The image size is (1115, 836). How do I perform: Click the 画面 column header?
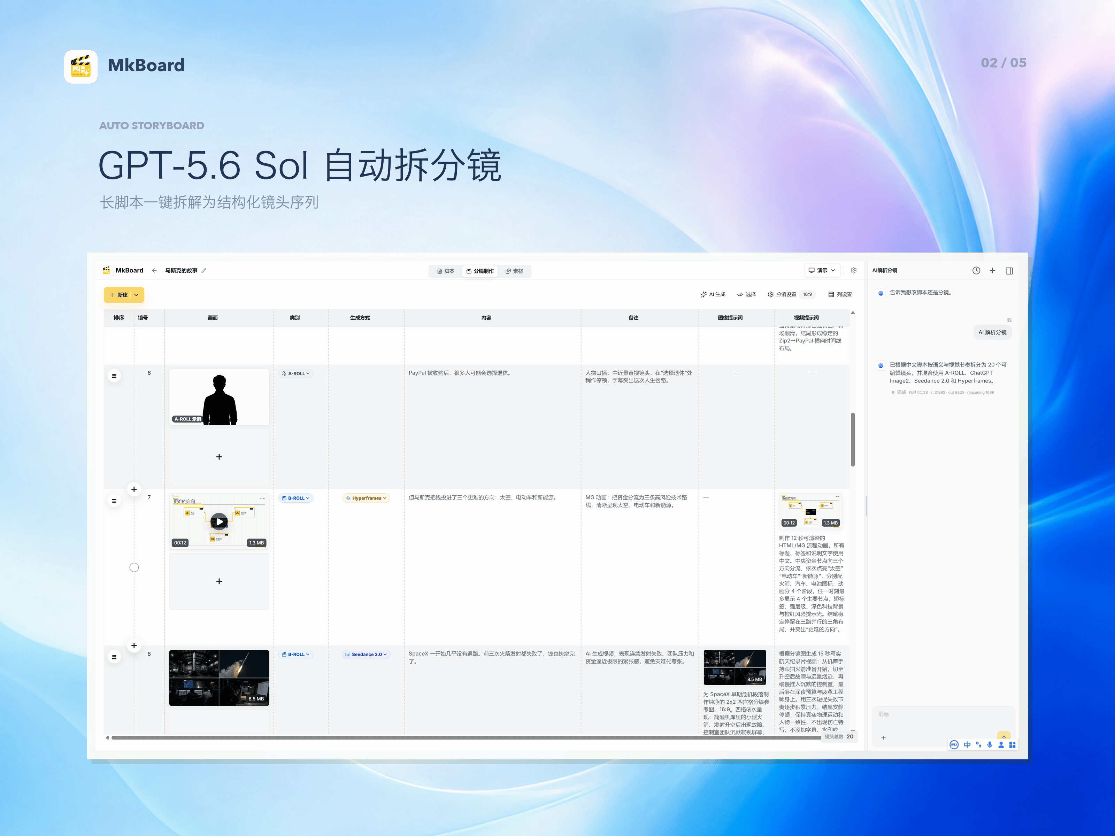point(213,318)
